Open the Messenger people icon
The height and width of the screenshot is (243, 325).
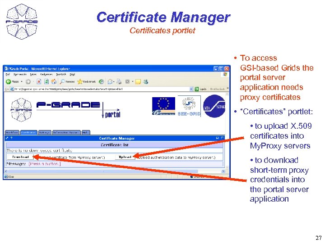tap(146, 82)
